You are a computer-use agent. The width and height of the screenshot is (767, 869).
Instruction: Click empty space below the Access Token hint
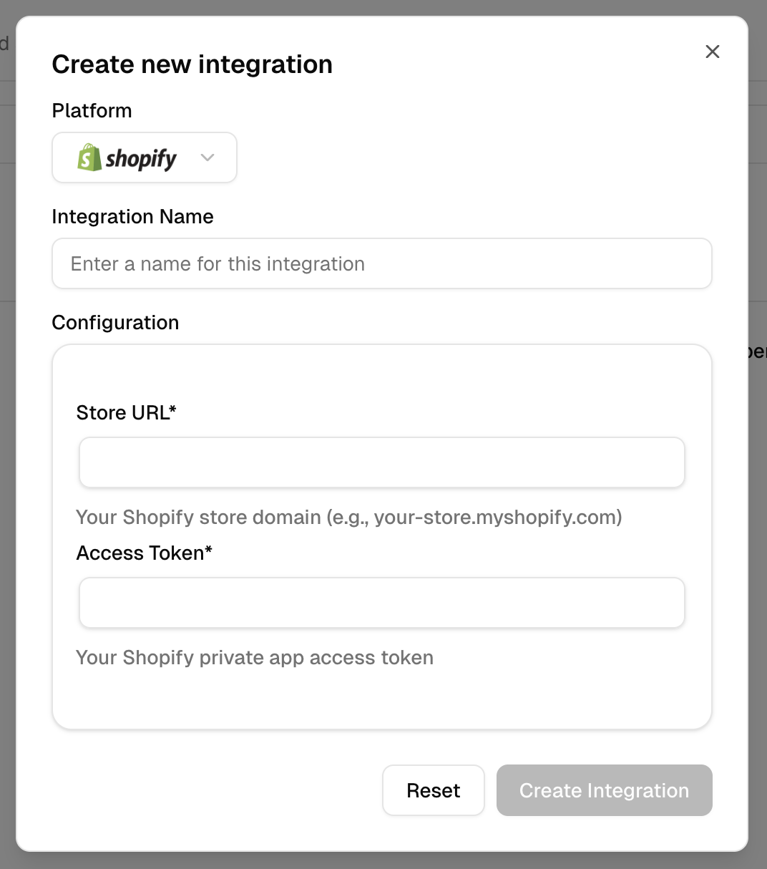coord(381,698)
